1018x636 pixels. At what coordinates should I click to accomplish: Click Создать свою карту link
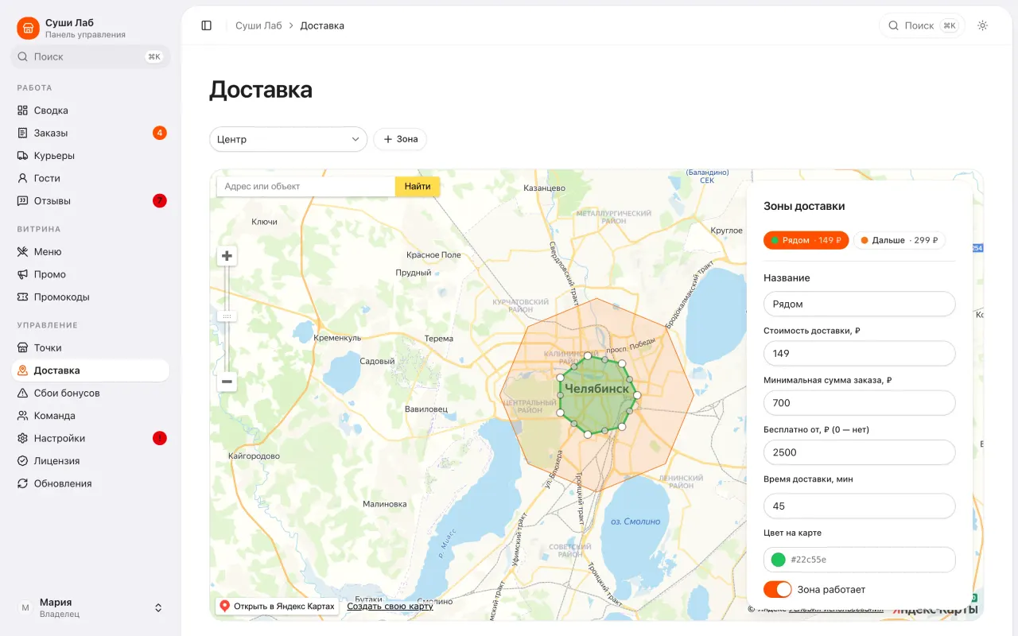click(x=390, y=607)
